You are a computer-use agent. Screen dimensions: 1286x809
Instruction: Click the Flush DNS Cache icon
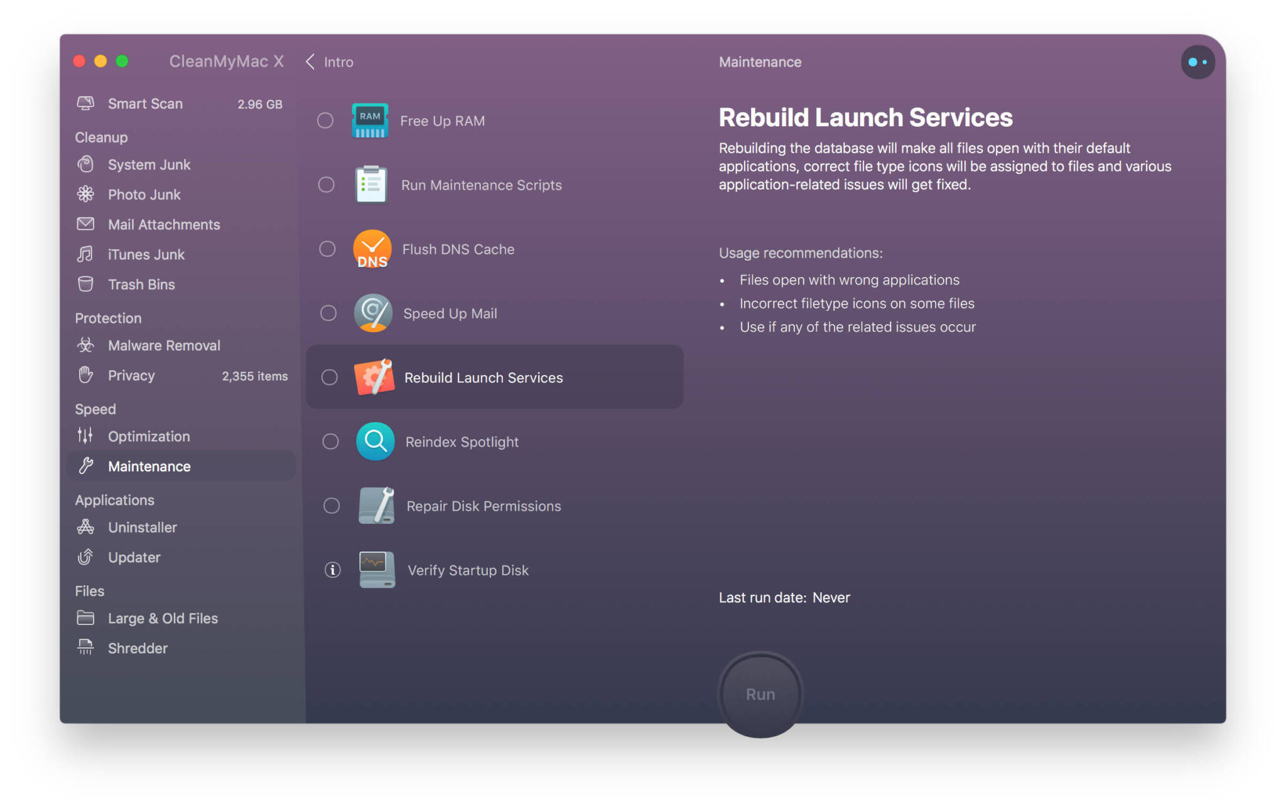(x=373, y=248)
